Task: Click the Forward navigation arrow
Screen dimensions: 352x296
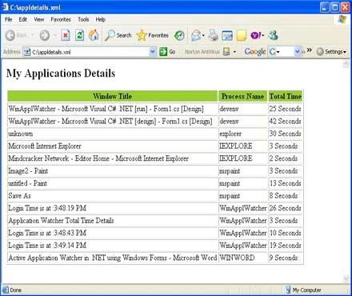Action: click(45, 35)
